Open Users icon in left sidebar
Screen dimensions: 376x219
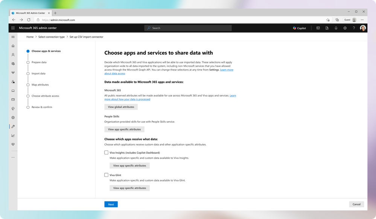pyautogui.click(x=13, y=55)
